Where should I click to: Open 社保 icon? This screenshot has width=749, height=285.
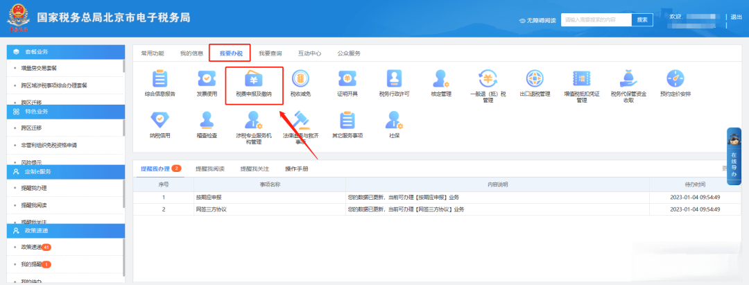[x=394, y=120]
